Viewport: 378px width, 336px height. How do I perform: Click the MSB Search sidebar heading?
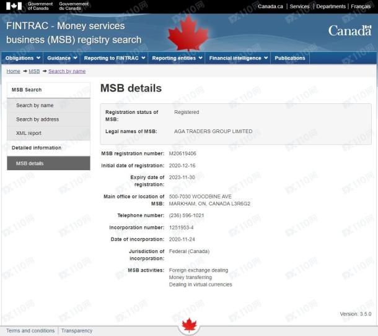[x=27, y=90]
